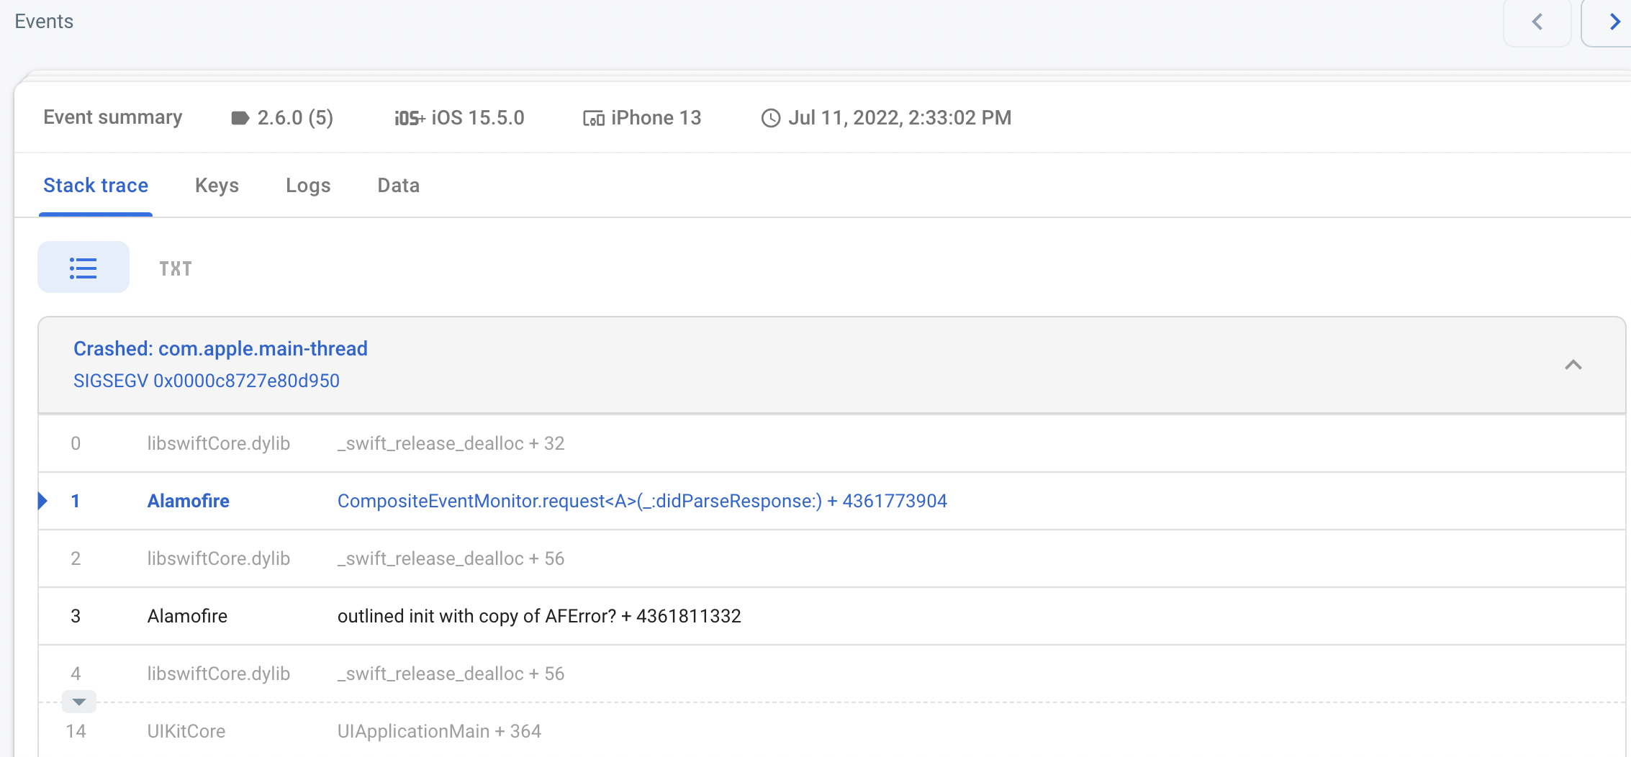
Task: Select the formatted list view icon
Action: [x=83, y=267]
